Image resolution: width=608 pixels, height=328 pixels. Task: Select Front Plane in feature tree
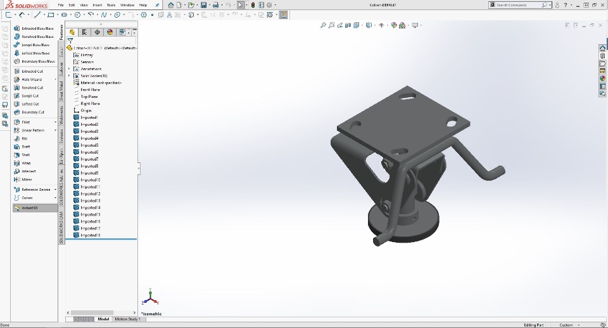[x=90, y=90]
